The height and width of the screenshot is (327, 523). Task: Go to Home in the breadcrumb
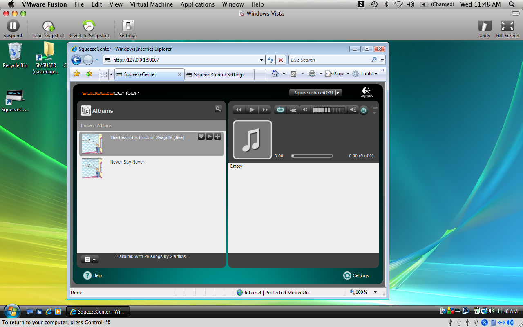(86, 125)
